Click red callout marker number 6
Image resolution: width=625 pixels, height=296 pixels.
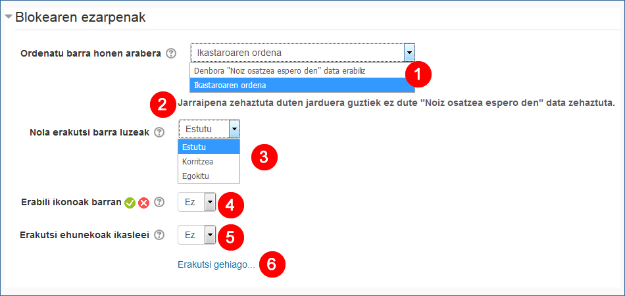(272, 264)
